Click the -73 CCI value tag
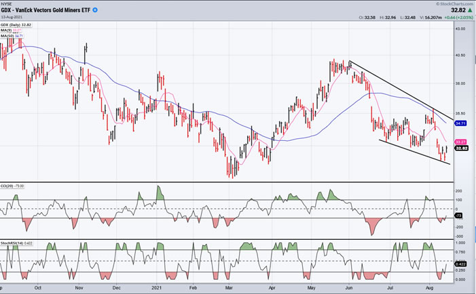This screenshot has width=476, height=294. [458, 215]
